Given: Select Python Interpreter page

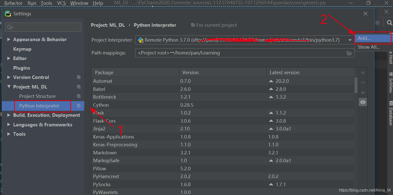Looking at the screenshot, I should (39, 106).
